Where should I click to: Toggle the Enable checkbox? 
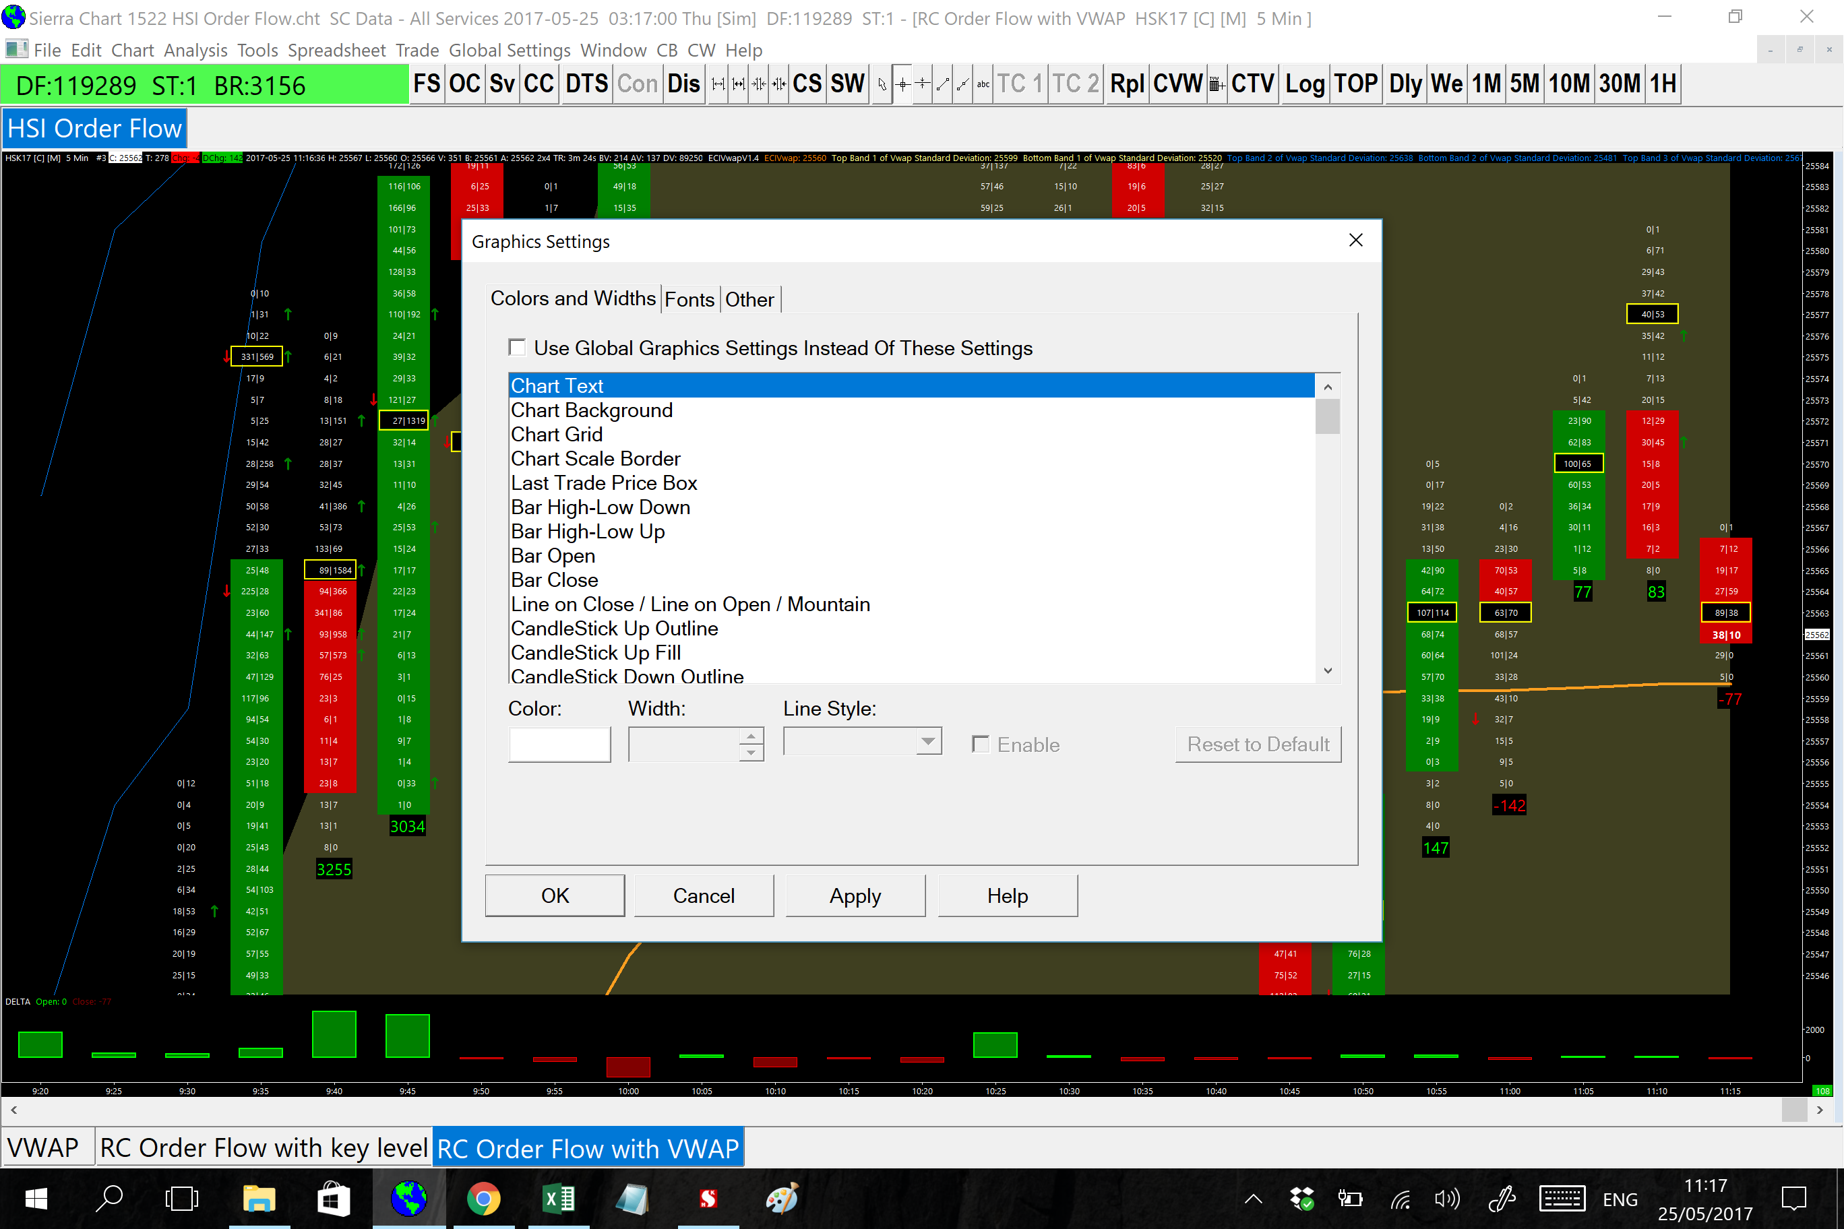click(980, 744)
